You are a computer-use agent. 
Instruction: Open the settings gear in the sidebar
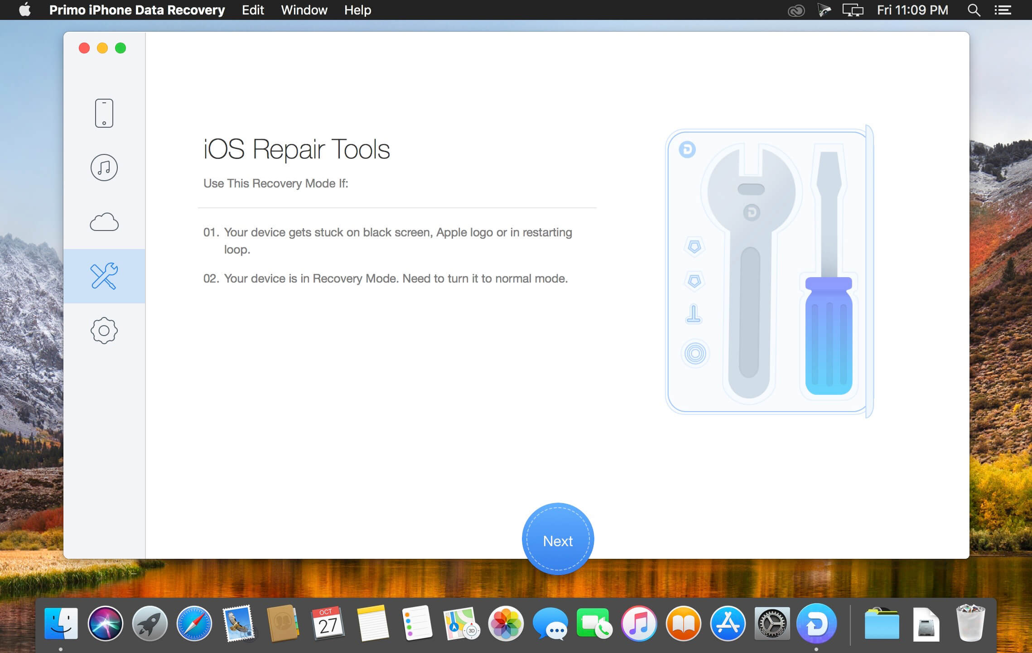[104, 330]
